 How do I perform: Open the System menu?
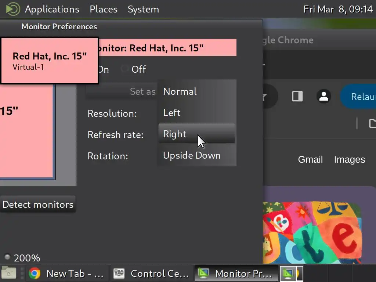[143, 9]
